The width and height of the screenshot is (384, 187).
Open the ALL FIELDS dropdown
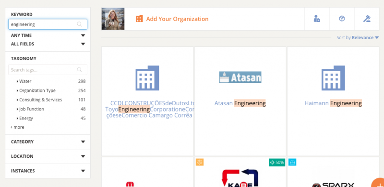coord(48,44)
